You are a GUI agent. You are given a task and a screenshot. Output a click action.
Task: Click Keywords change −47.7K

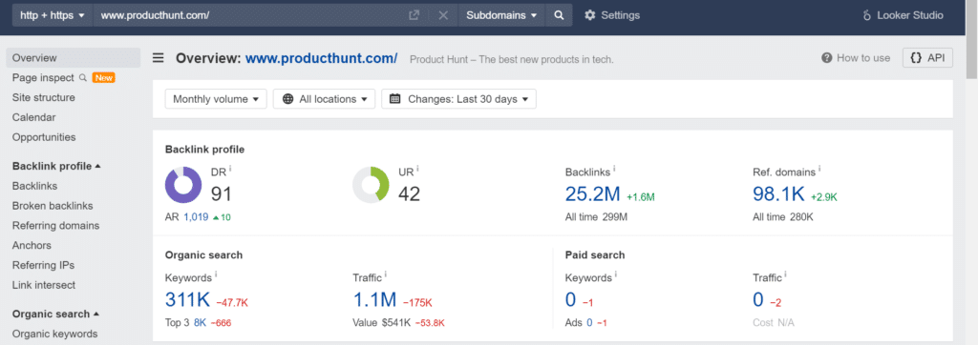point(232,303)
